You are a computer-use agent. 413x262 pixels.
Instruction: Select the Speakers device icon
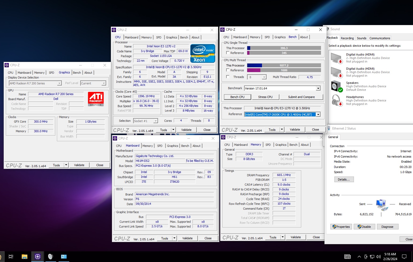click(x=336, y=86)
